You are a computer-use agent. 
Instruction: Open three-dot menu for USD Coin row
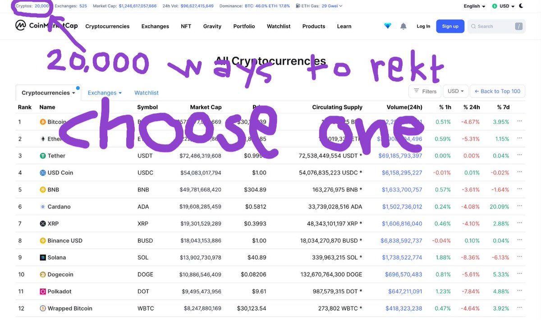(x=520, y=172)
